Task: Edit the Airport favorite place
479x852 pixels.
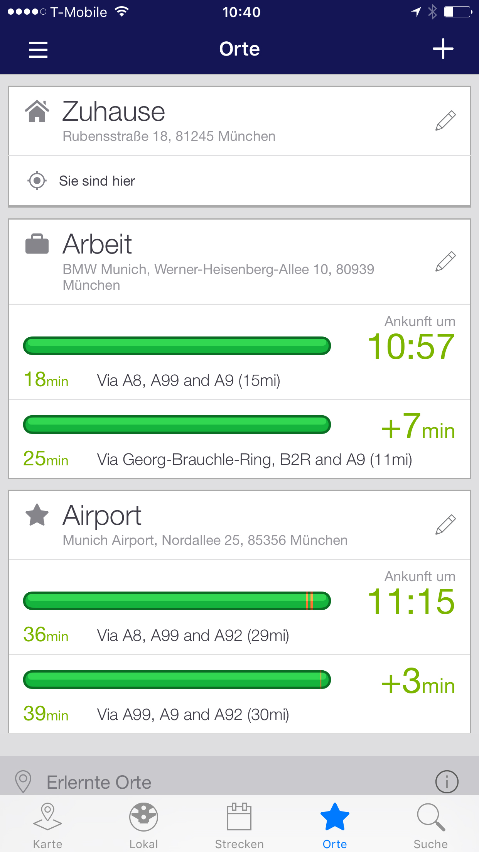Action: click(x=445, y=524)
